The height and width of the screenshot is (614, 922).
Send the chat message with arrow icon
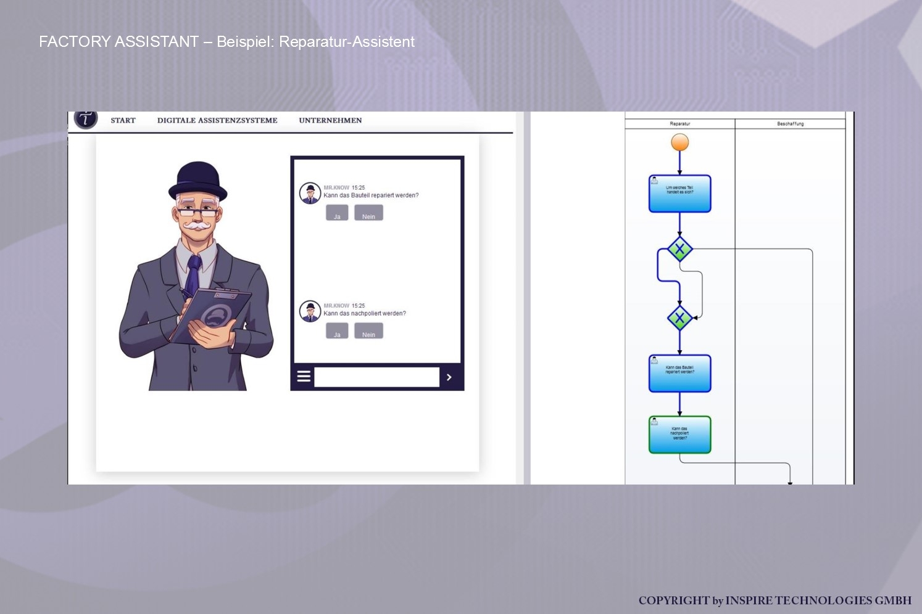click(449, 377)
